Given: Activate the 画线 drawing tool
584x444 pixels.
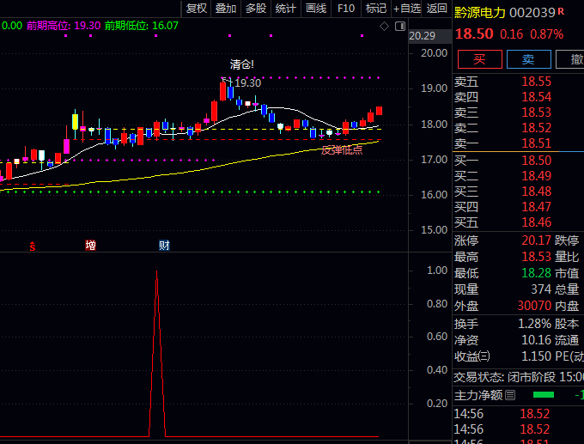Looking at the screenshot, I should (x=316, y=9).
